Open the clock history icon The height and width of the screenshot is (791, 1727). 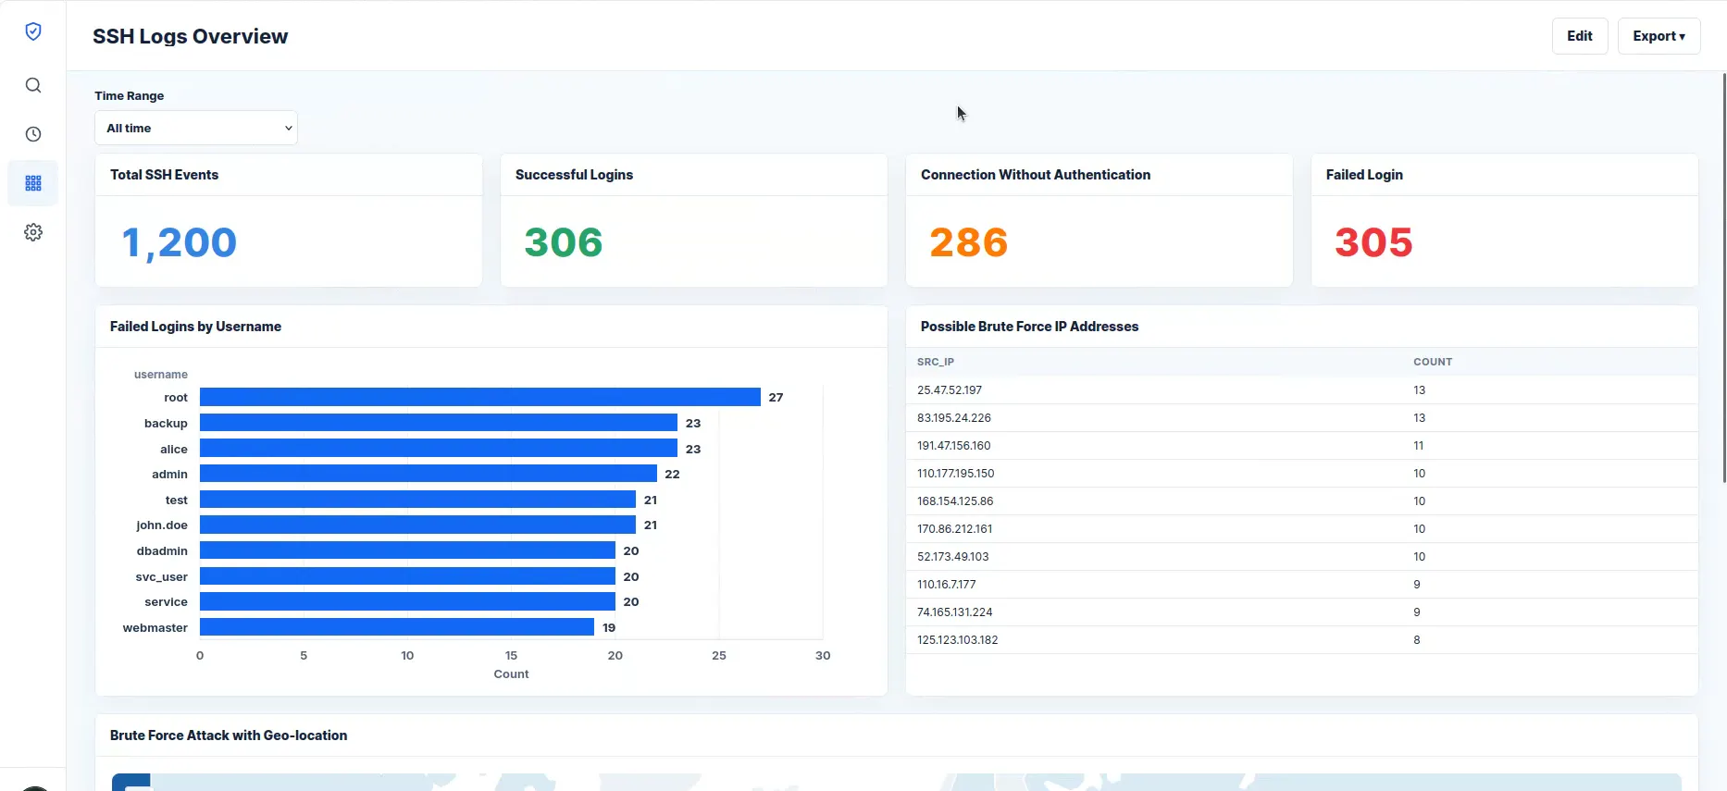tap(33, 134)
